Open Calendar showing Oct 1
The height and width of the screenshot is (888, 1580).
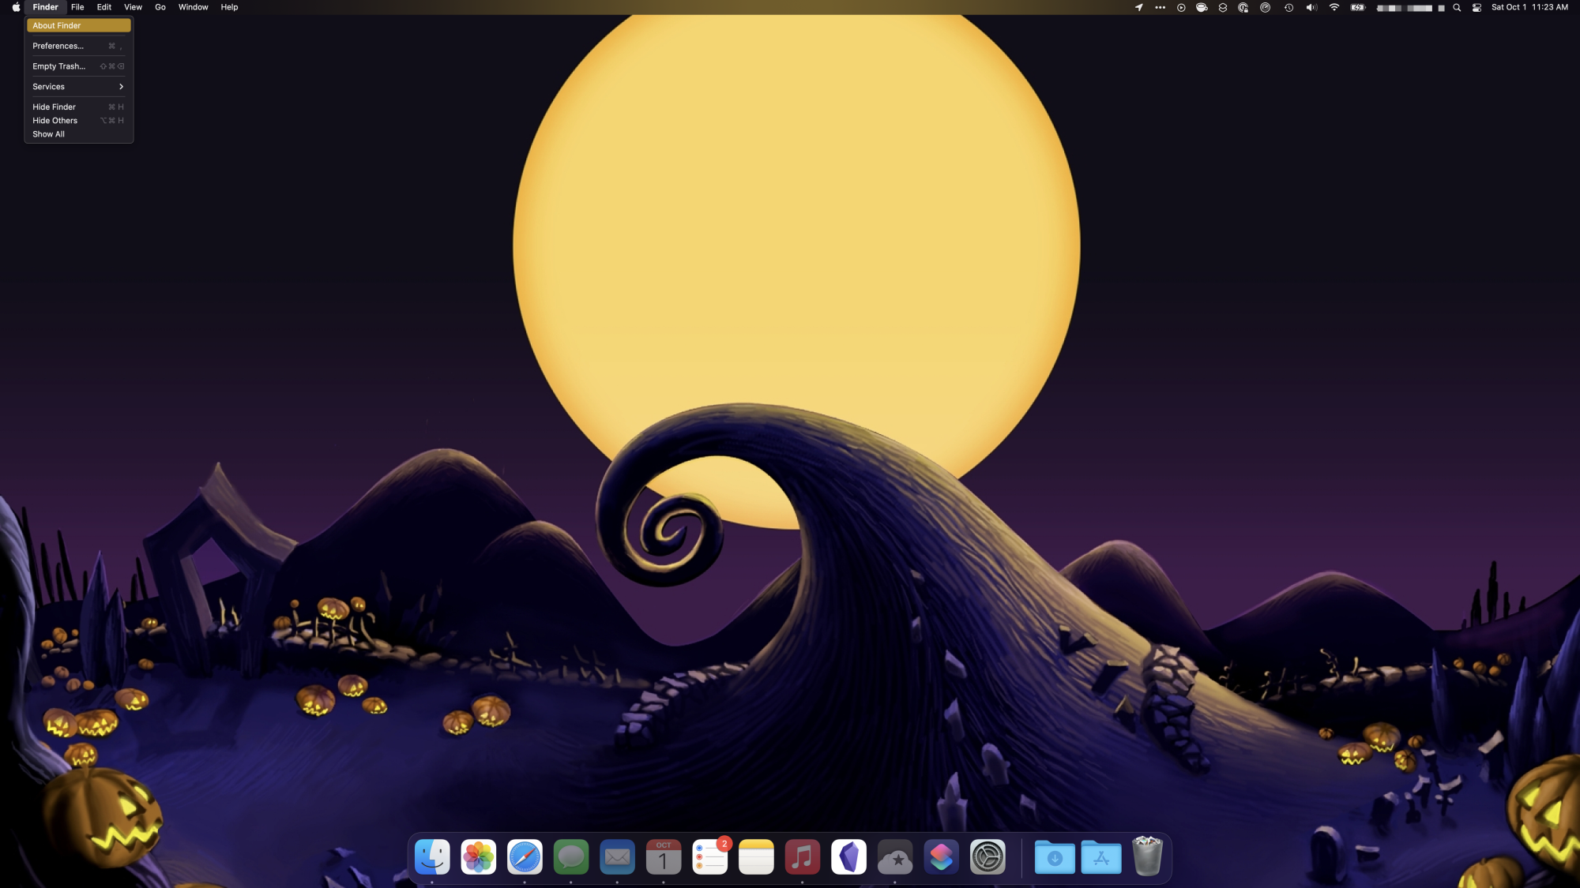(664, 857)
